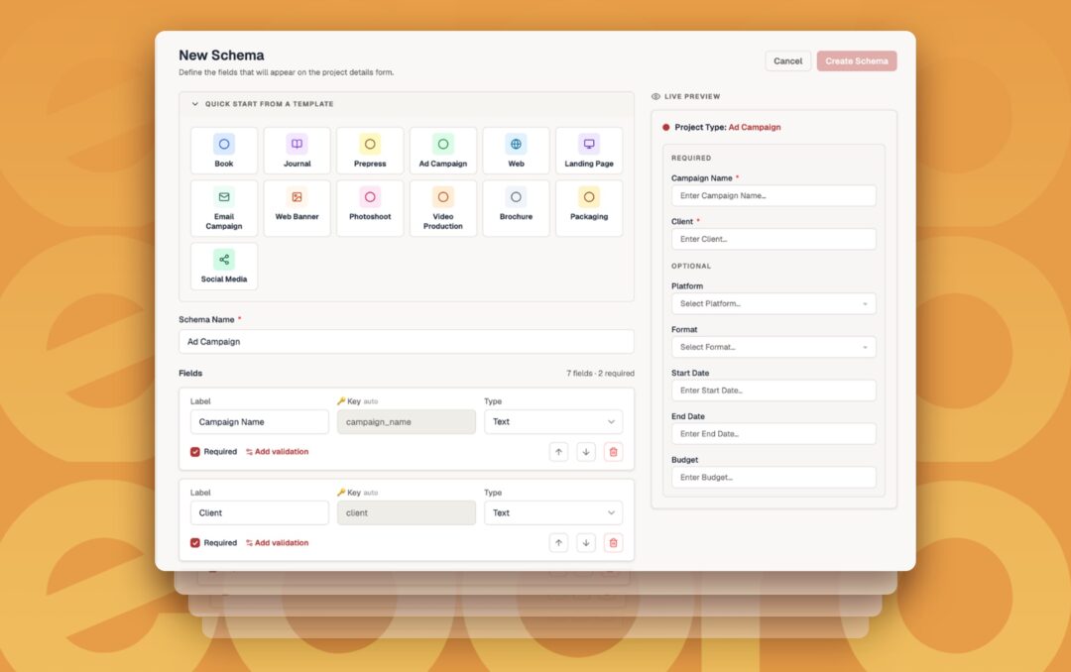Click the Create Schema button
The width and height of the screenshot is (1071, 672).
tap(857, 60)
